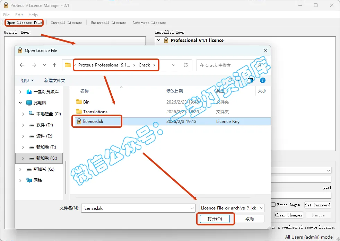The image size is (340, 241).
Task: Click Licence Key type cell
Action: 228,122
